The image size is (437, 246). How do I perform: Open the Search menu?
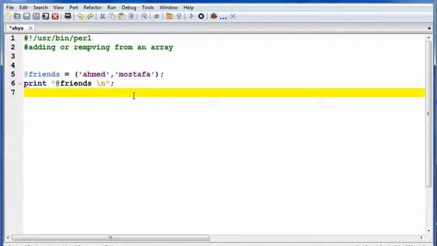[40, 8]
